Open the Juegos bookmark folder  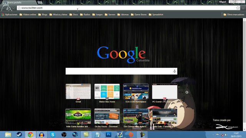click(97, 15)
